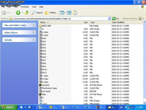Select the file name bin6
The height and width of the screenshot is (110, 146).
tap(44, 57)
